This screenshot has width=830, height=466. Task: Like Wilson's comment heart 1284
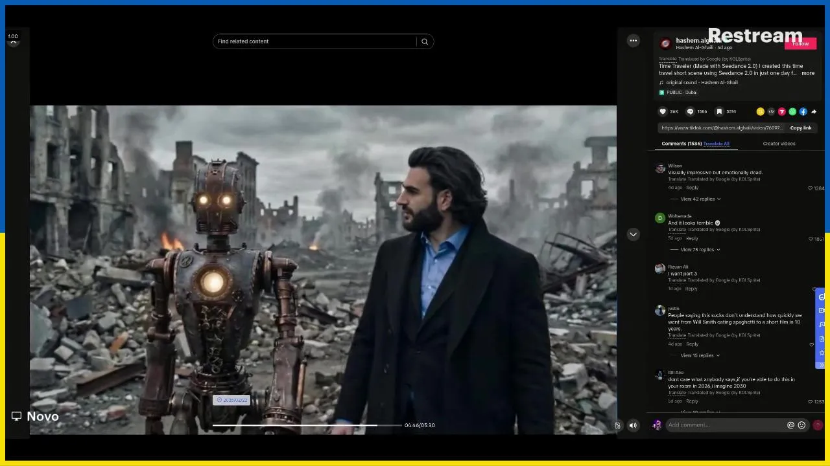[x=811, y=188]
